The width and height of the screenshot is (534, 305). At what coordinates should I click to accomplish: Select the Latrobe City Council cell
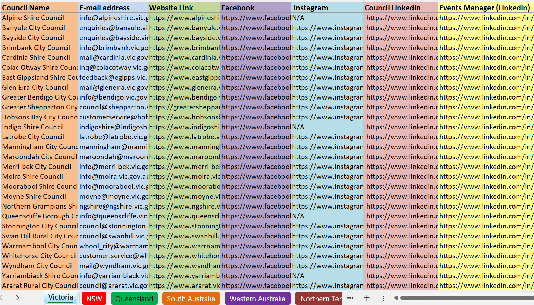[39, 137]
